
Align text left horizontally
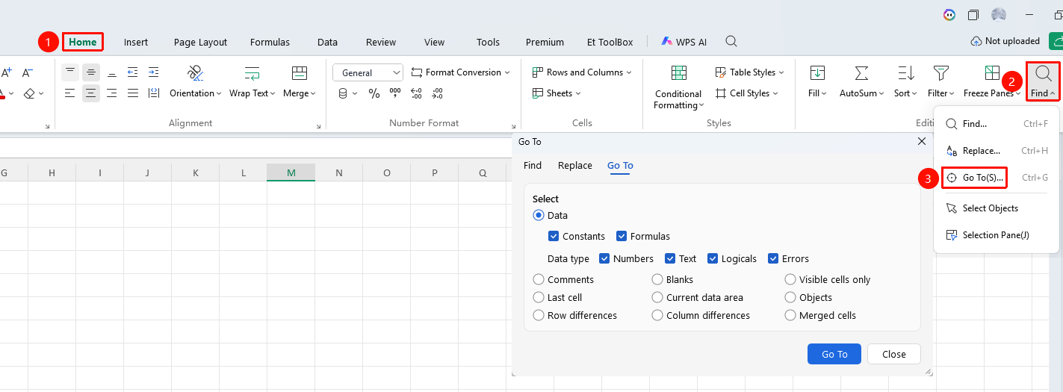pyautogui.click(x=70, y=93)
